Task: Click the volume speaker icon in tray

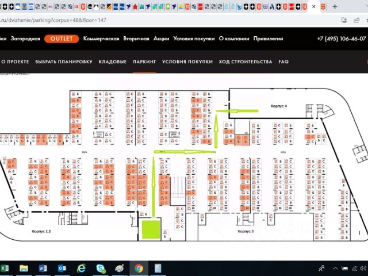Action: tap(363, 269)
